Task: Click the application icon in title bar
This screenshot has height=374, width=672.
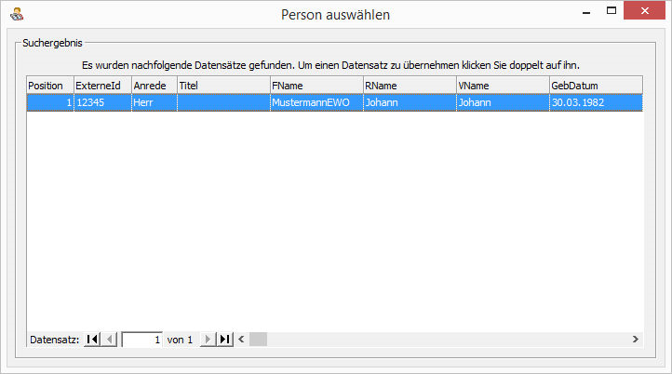Action: pyautogui.click(x=15, y=14)
